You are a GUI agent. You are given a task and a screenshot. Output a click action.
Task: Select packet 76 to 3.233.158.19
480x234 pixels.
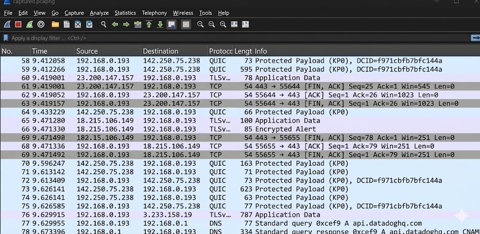(x=240, y=214)
